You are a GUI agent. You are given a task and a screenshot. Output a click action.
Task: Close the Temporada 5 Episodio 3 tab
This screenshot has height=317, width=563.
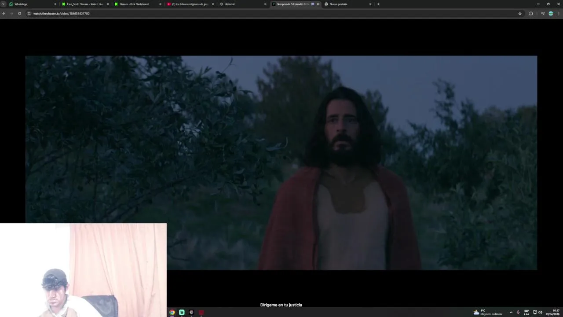tap(318, 4)
